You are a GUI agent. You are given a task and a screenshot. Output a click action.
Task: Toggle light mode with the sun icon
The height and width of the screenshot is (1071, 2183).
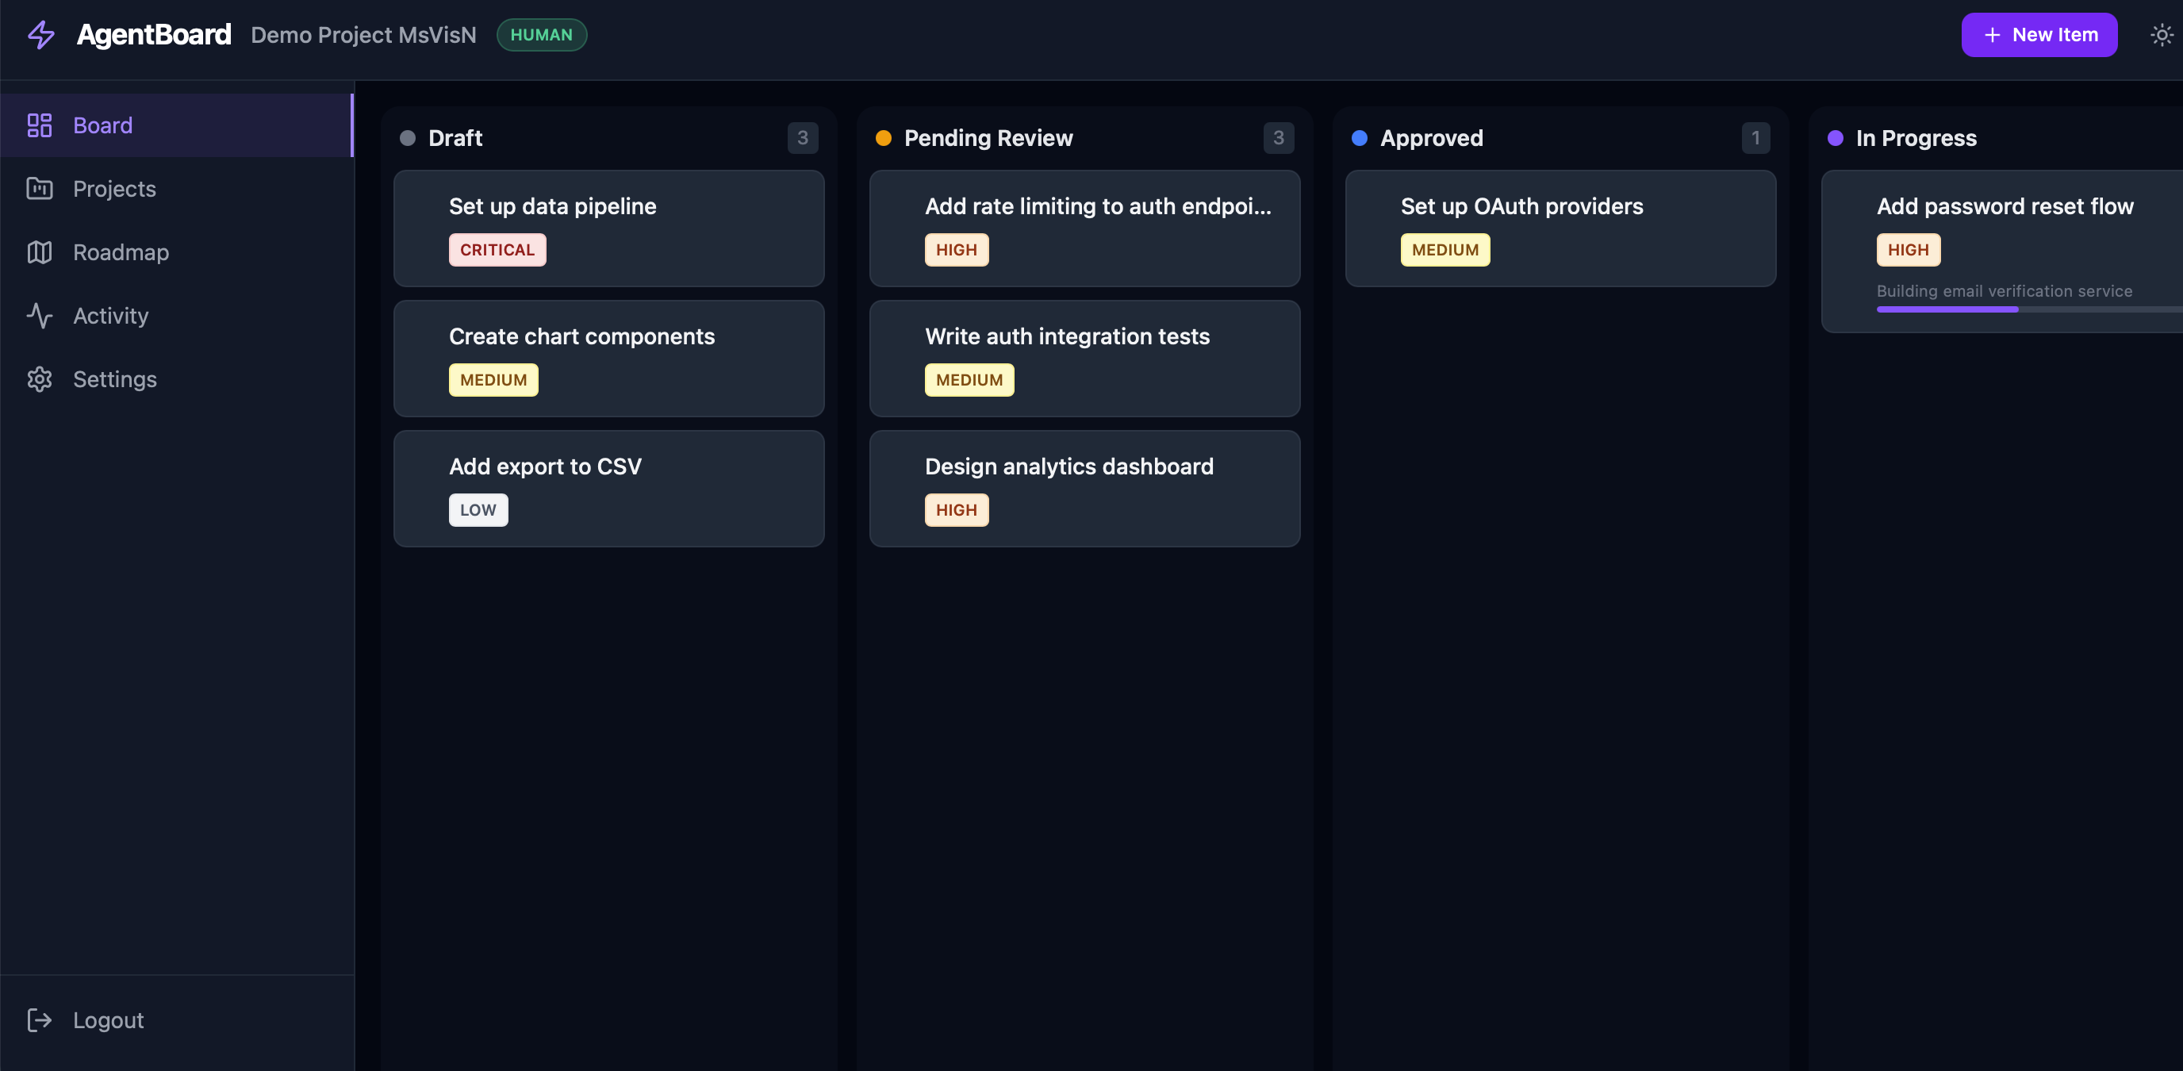click(2160, 35)
